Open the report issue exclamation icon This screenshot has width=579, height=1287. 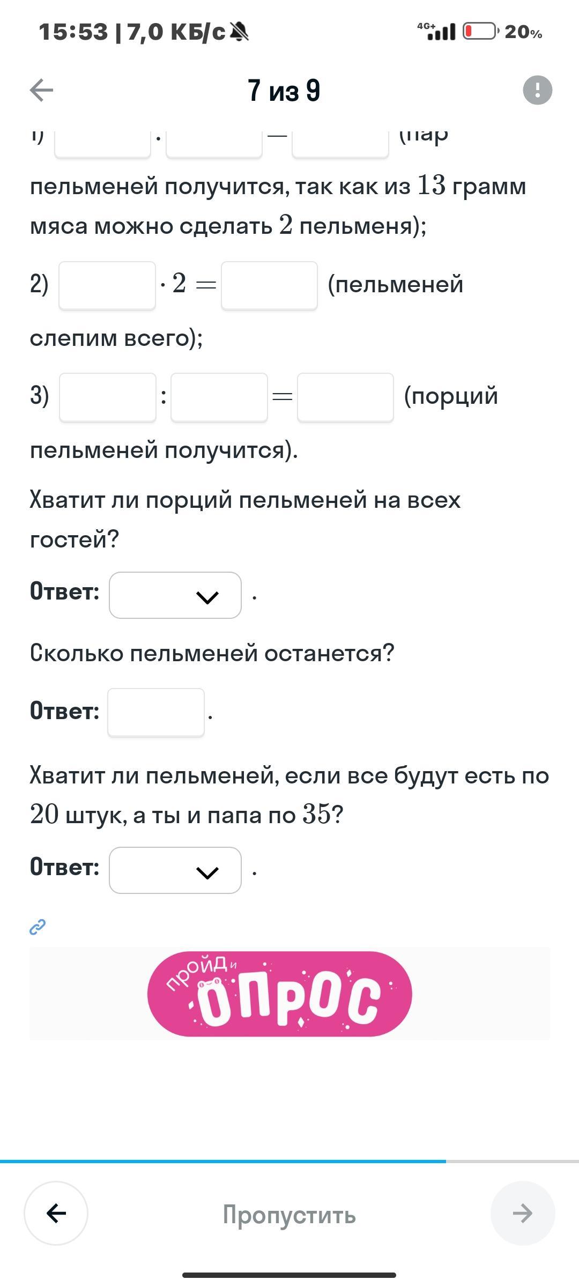tap(537, 90)
